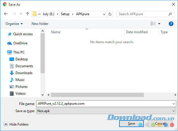Viewport: 178px width, 131px height.
Task: Click the Save button
Action: point(131,124)
